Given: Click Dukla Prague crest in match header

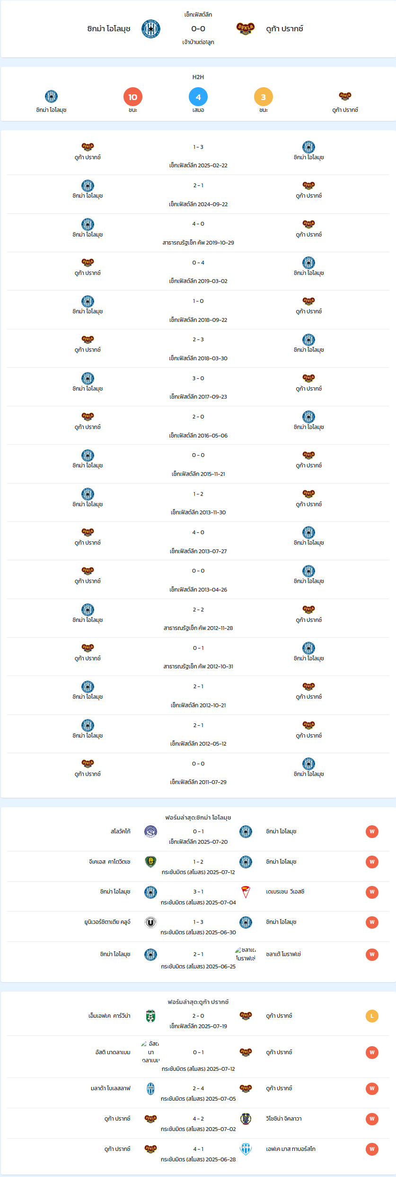Looking at the screenshot, I should 246,29.
